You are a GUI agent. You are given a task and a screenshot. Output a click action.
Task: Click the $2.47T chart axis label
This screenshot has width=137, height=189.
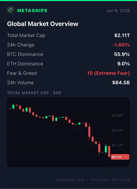click(x=118, y=130)
